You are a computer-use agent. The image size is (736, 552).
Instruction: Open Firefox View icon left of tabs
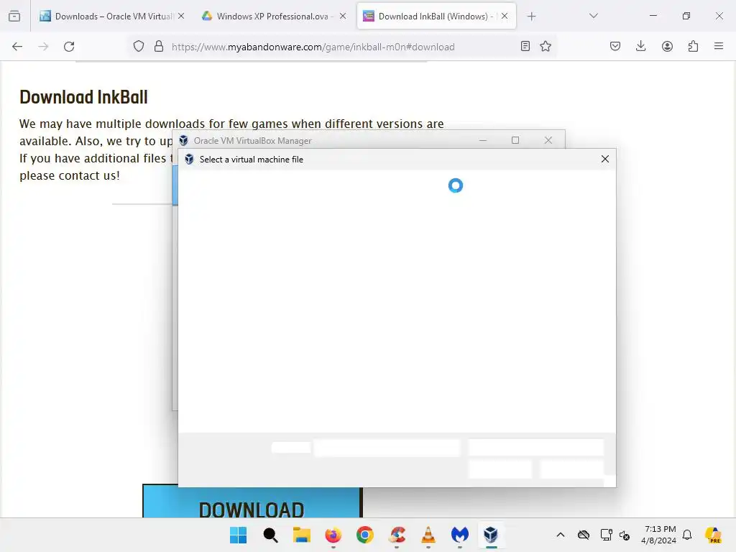coord(14,17)
